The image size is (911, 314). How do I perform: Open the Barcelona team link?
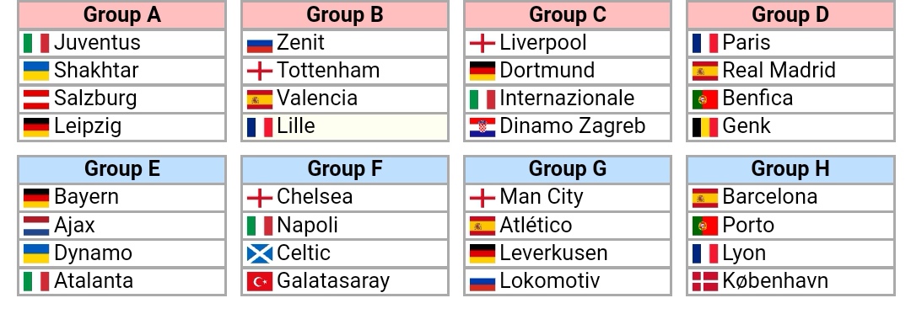pyautogui.click(x=770, y=196)
